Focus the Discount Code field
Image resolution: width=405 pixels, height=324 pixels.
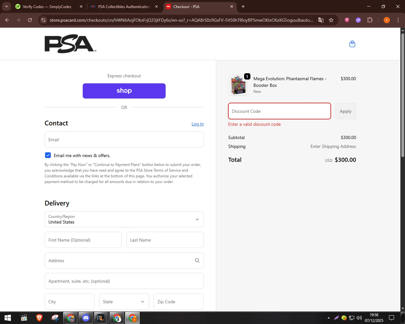point(279,111)
